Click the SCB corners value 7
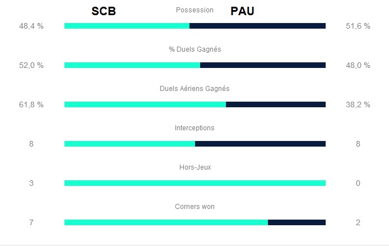The height and width of the screenshot is (246, 389). (x=31, y=222)
